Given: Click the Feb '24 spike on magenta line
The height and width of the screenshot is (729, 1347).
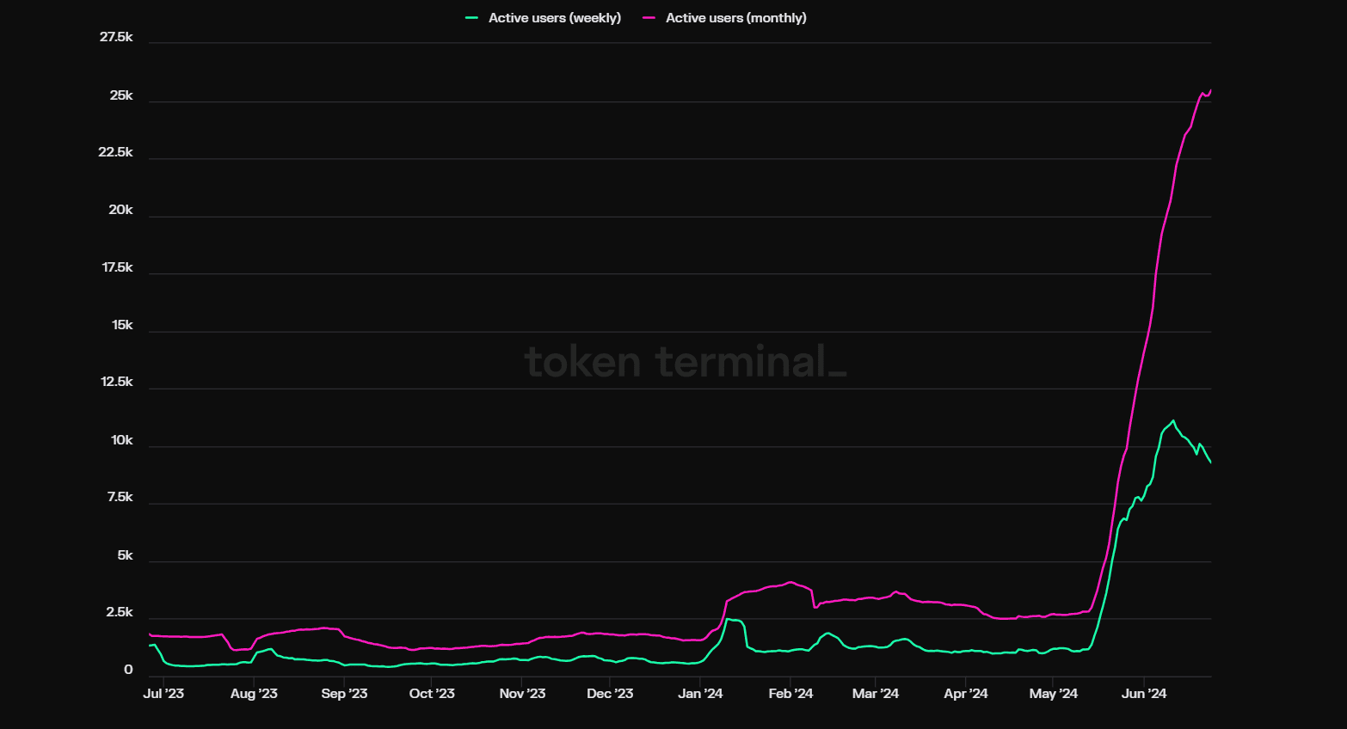Looking at the screenshot, I should coord(790,582).
